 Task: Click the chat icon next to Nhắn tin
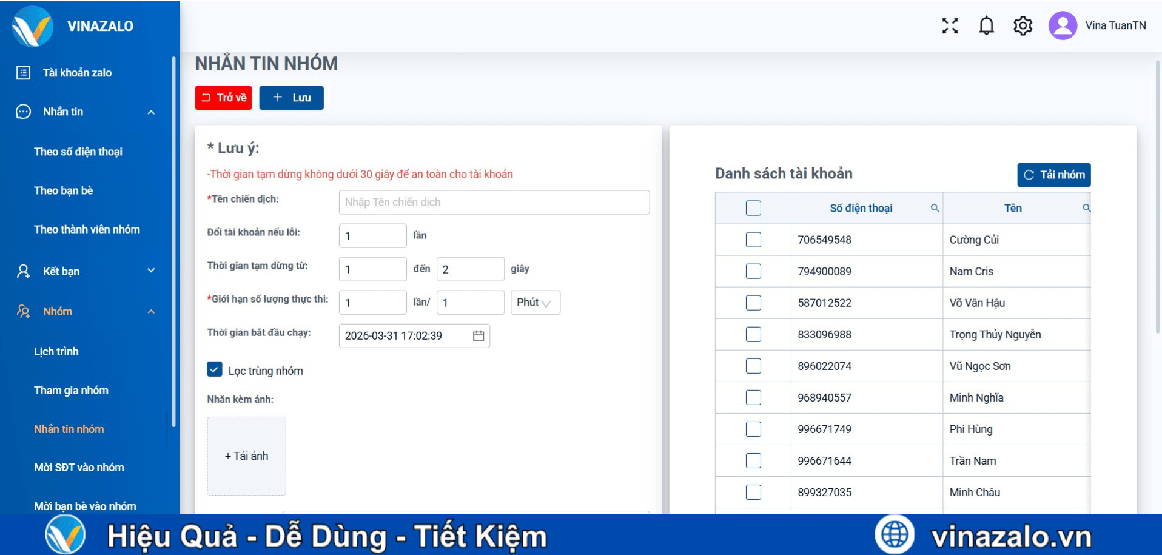[x=22, y=112]
